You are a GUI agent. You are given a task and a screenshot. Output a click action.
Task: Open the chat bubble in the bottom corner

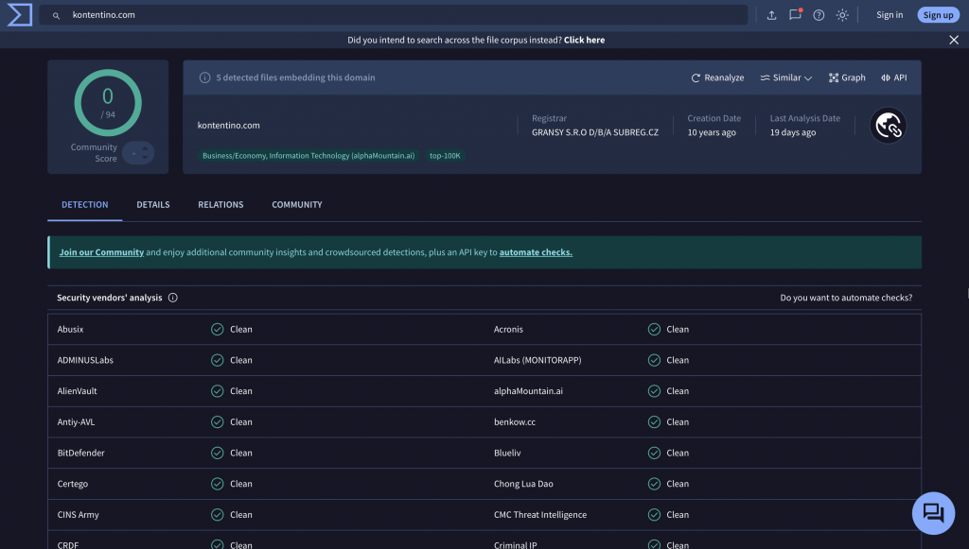933,513
